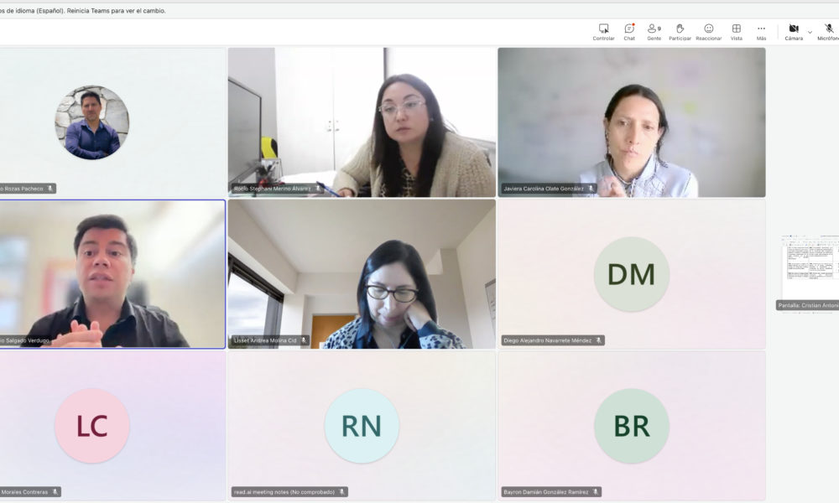This screenshot has width=839, height=503.
Task: Open the Vista layout options
Action: click(x=737, y=32)
